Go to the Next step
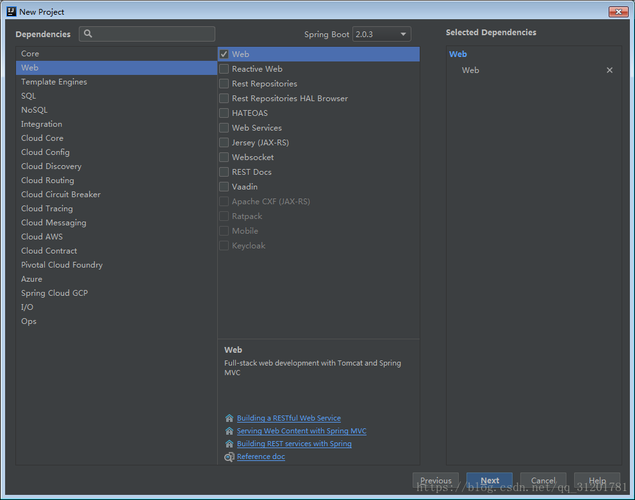This screenshot has height=500, width=635. [489, 480]
